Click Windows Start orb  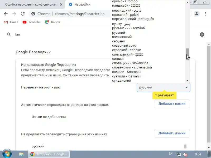(x=7, y=154)
